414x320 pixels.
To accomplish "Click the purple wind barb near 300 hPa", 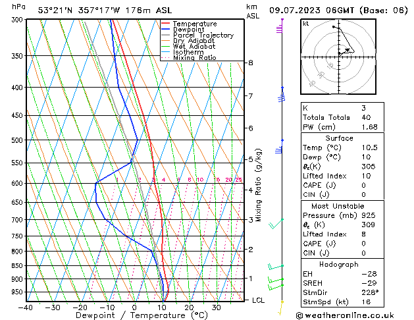I will coord(280,26).
